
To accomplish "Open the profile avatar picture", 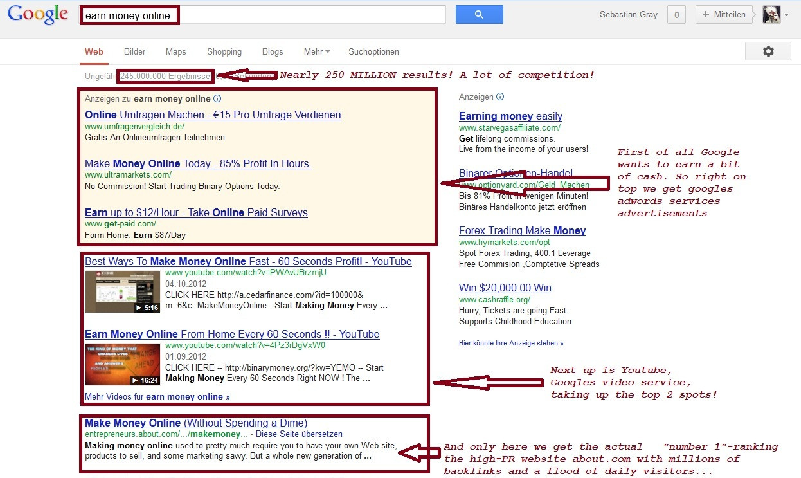I will pos(771,15).
